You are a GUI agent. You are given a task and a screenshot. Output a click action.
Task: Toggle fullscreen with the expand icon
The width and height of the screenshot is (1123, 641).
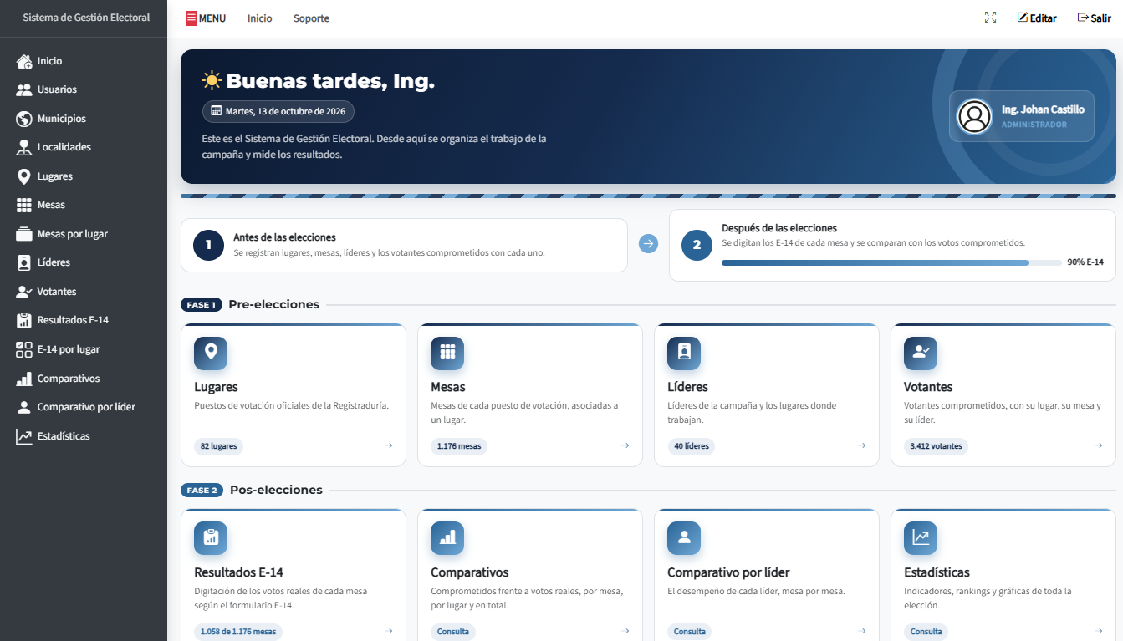click(x=991, y=18)
